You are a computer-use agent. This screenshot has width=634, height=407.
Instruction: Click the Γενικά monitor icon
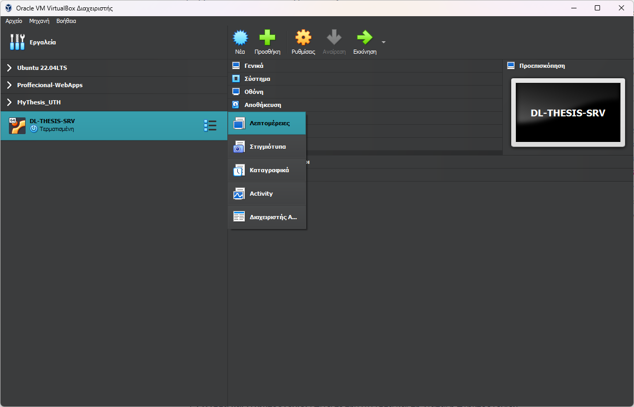236,66
